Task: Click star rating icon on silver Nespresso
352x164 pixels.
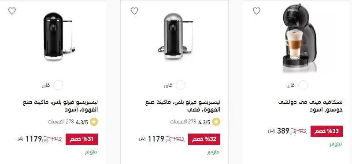Action: point(216,122)
